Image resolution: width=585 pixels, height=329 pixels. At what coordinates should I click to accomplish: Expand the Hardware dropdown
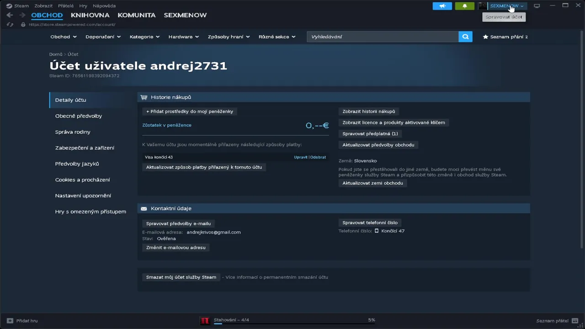(x=184, y=37)
